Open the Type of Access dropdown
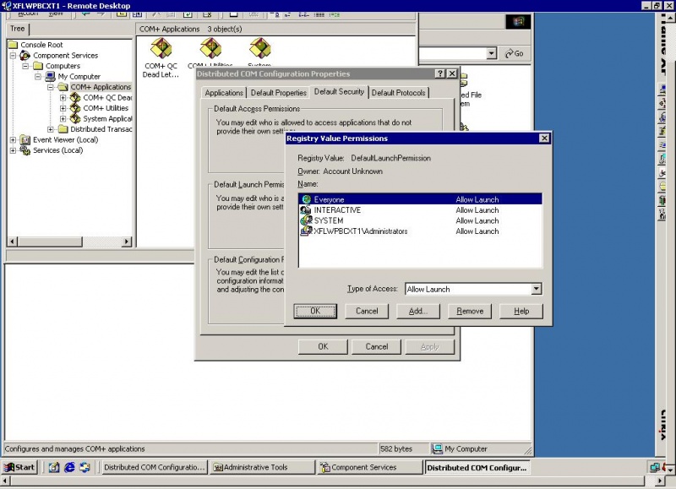The width and height of the screenshot is (676, 489). [537, 289]
